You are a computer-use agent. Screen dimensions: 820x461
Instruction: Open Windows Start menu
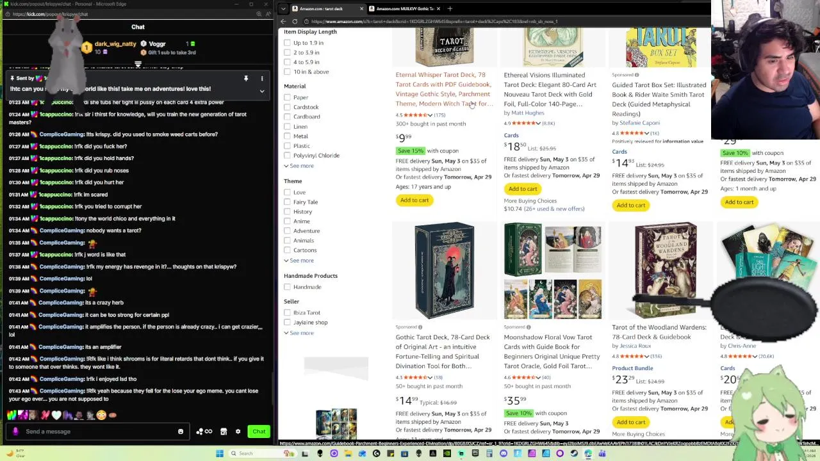click(x=220, y=453)
